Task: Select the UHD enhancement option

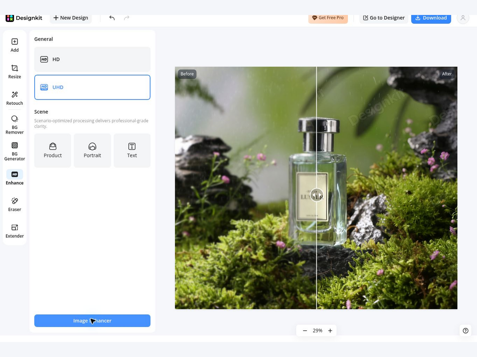Action: click(92, 87)
